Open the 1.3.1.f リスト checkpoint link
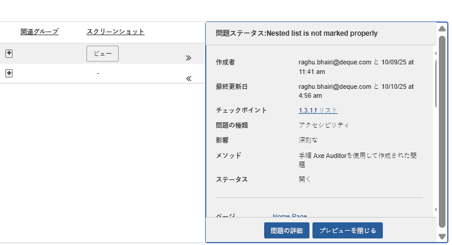Viewport: 452px width, 245px height. 318,110
